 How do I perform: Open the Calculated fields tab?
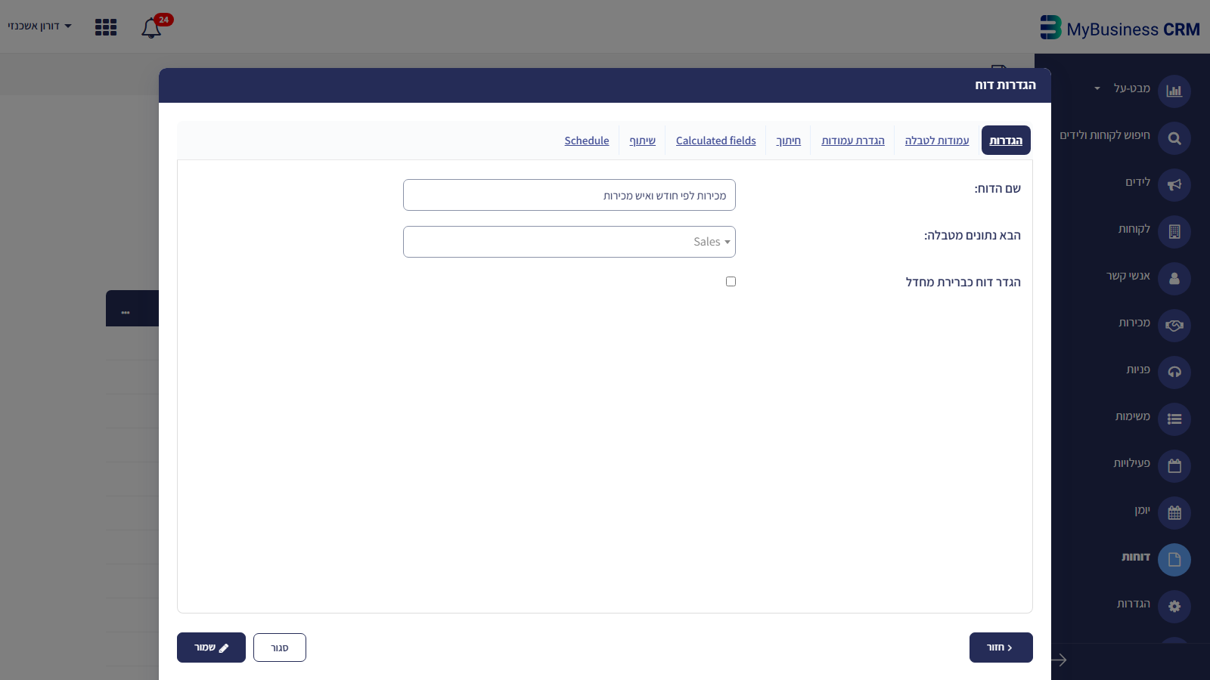[716, 141]
